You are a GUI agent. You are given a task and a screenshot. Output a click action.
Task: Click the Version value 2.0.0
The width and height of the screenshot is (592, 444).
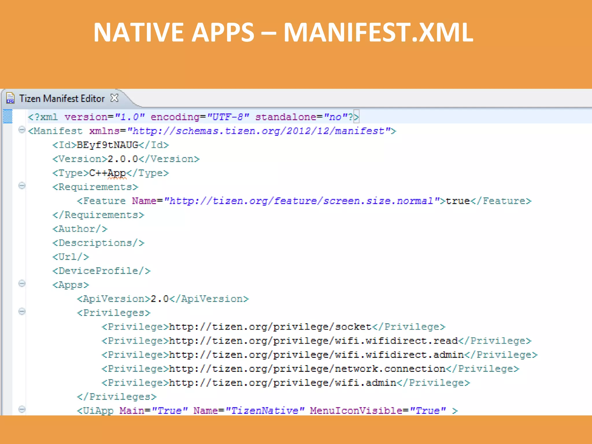[x=123, y=159]
